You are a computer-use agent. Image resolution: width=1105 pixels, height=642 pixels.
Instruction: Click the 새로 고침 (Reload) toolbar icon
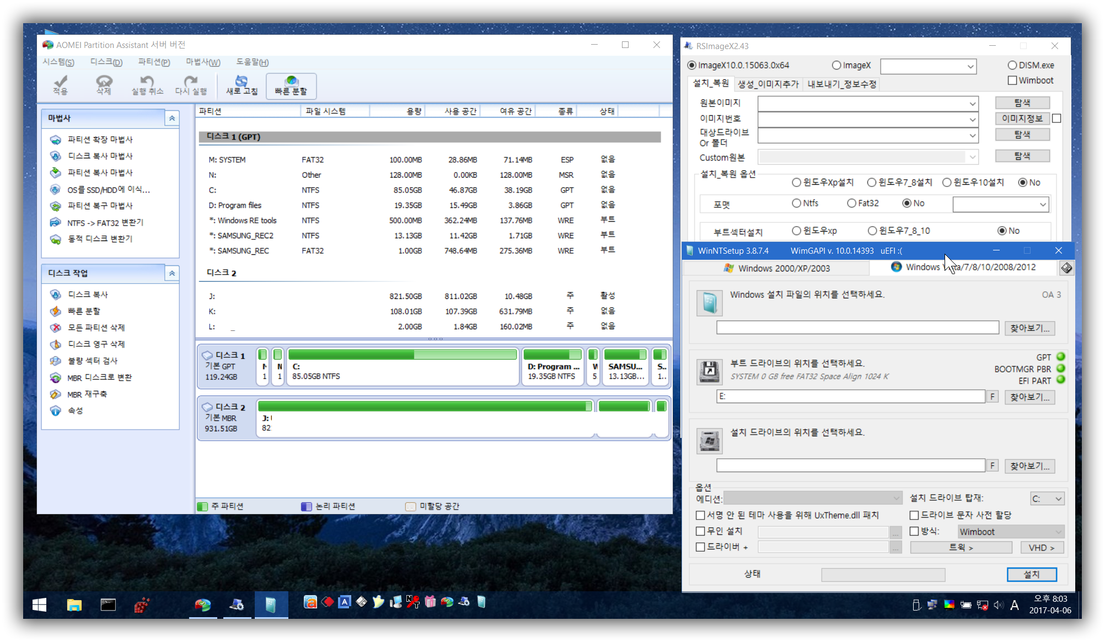pos(242,85)
